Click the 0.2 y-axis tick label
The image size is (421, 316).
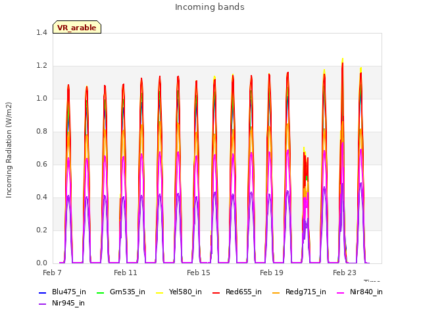41,230
